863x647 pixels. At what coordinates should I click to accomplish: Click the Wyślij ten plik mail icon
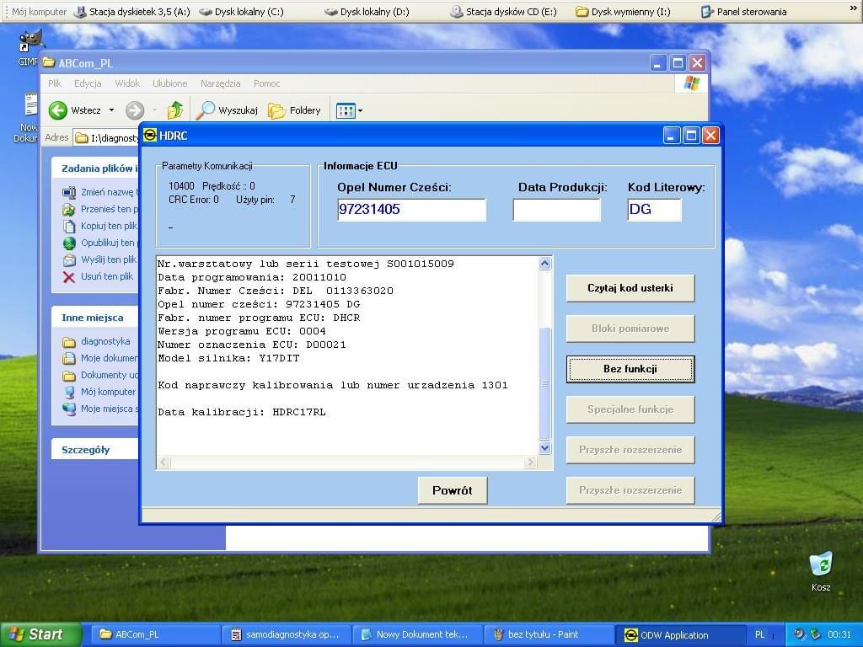tap(69, 259)
